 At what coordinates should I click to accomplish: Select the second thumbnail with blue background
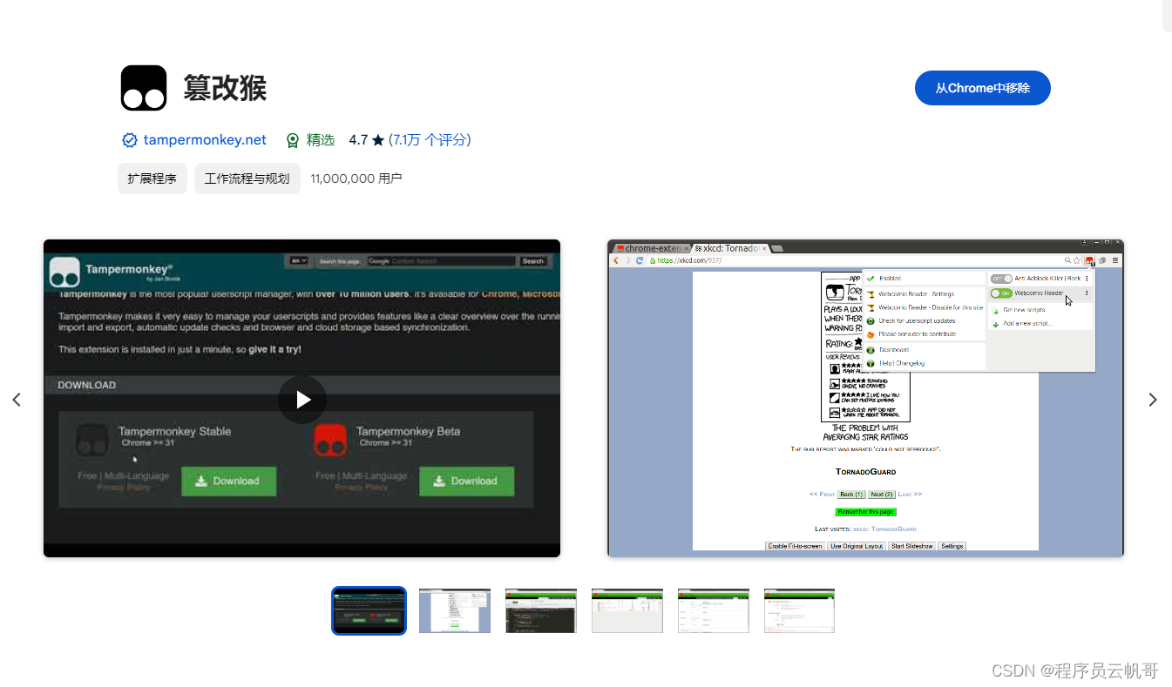click(455, 610)
